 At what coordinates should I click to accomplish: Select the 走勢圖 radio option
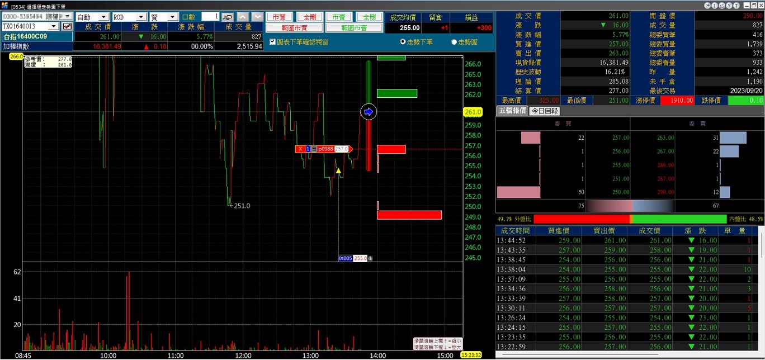click(454, 42)
